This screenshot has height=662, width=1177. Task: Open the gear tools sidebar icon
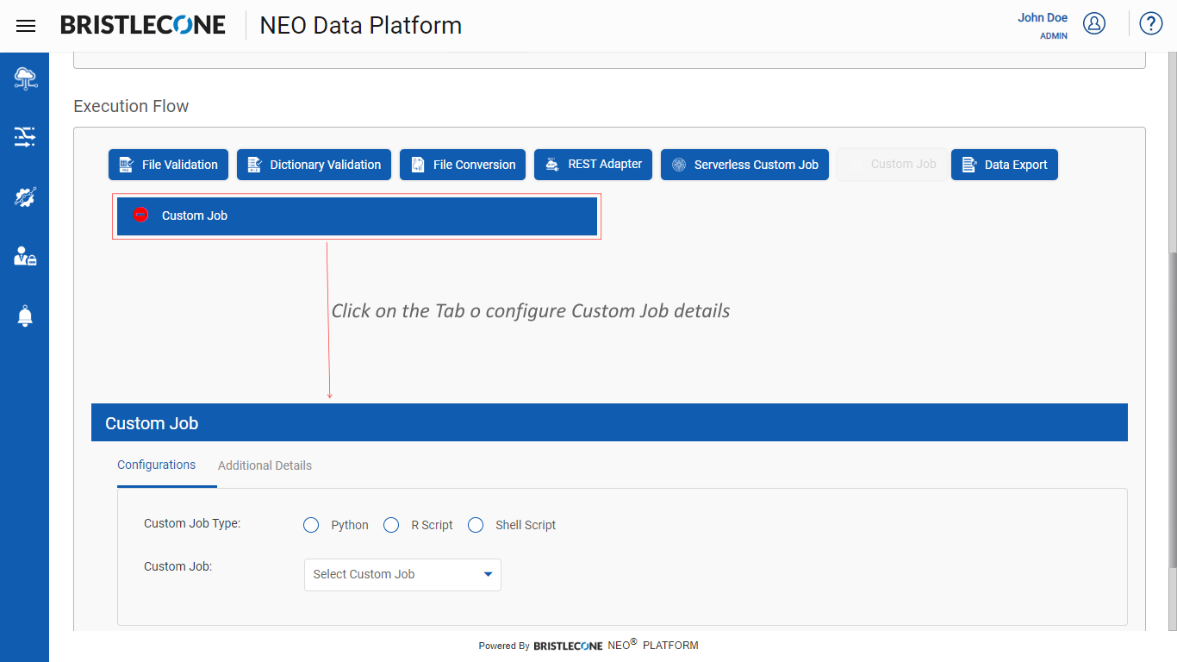25,197
